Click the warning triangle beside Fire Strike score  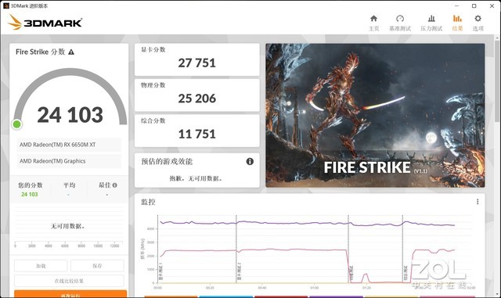71,52
